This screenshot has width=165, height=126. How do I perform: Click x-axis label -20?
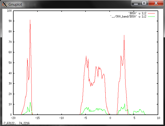13,118
